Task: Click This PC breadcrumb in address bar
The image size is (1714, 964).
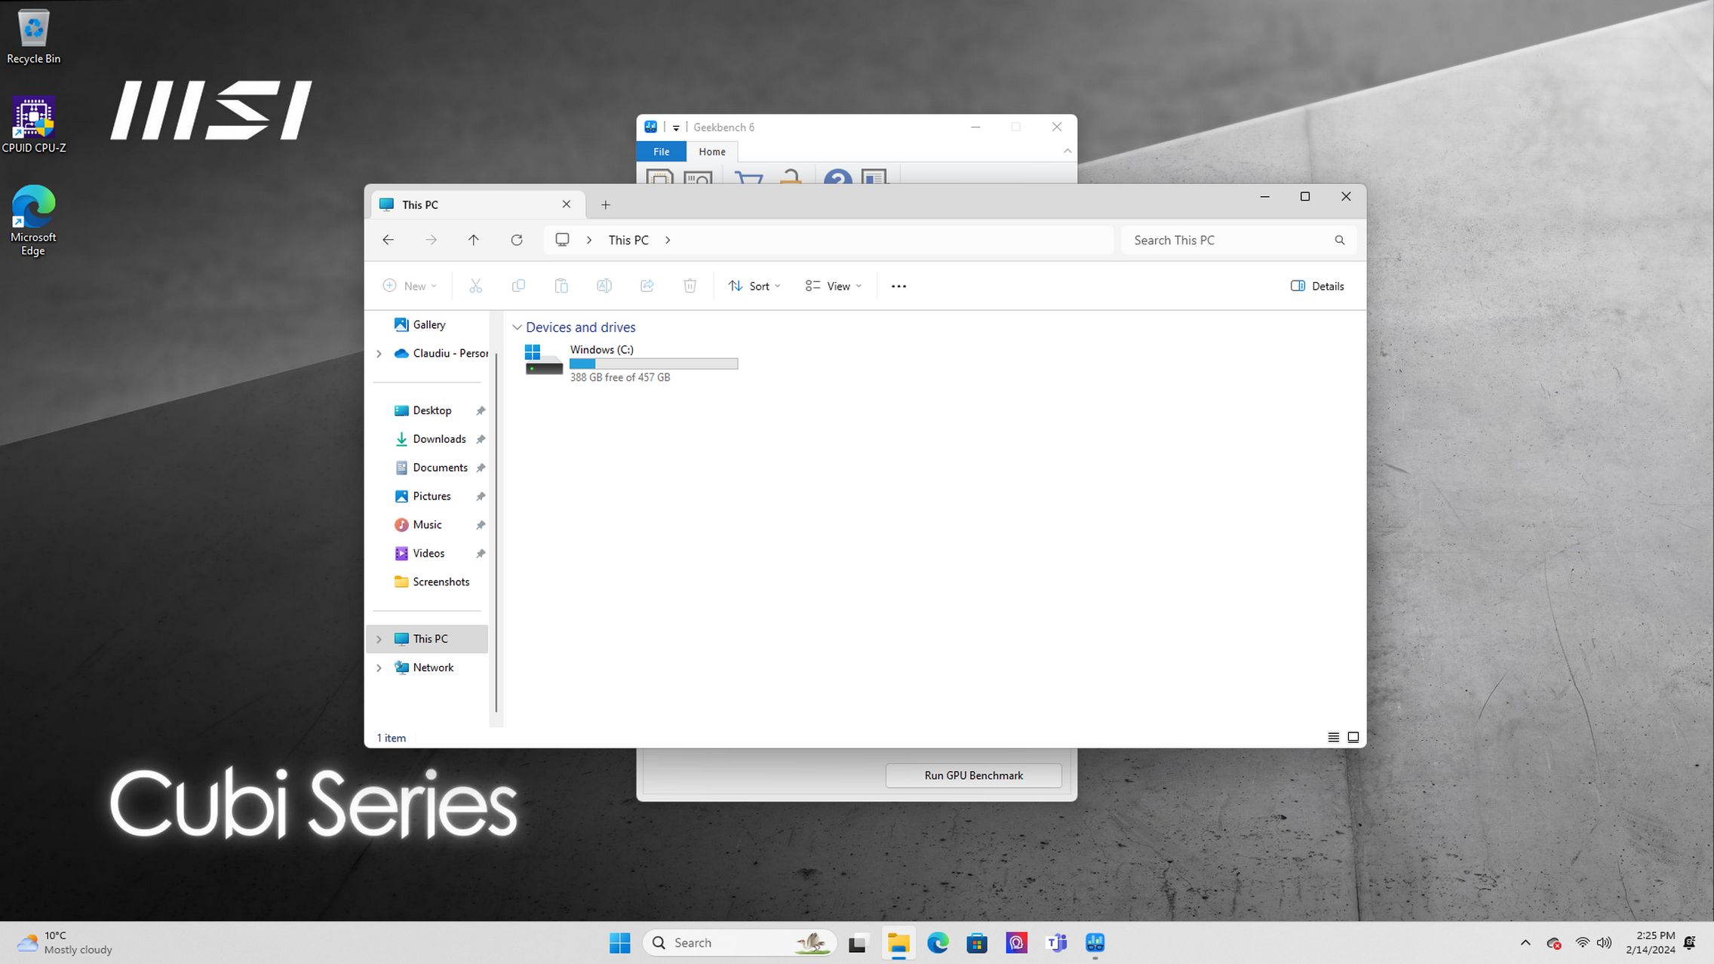Action: click(628, 240)
